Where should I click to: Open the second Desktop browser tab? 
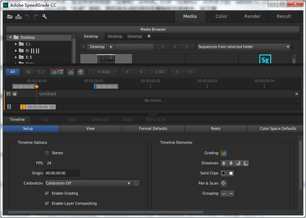[x=115, y=36]
